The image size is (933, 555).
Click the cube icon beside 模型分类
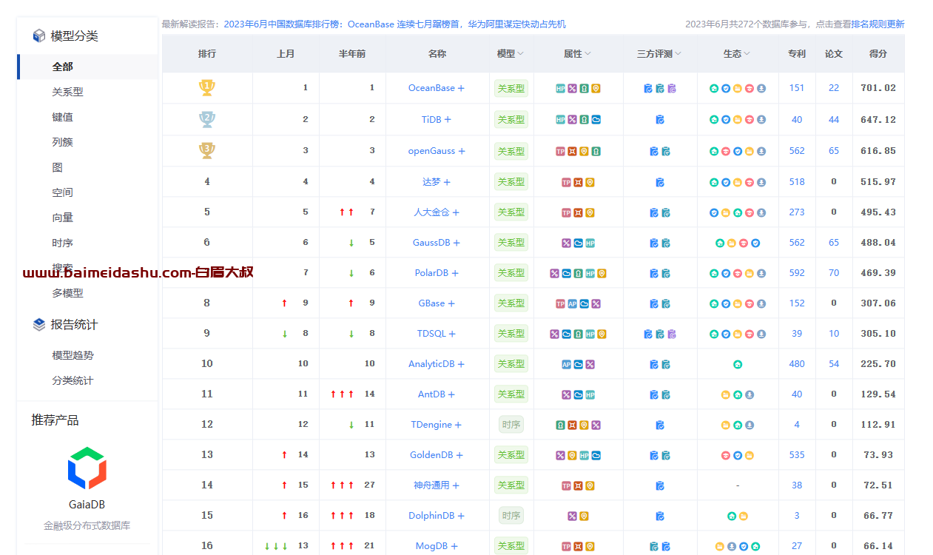point(39,36)
